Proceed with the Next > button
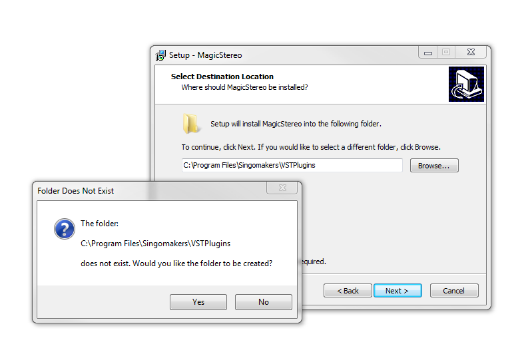Screen dimensions: 520x358 (x=397, y=291)
